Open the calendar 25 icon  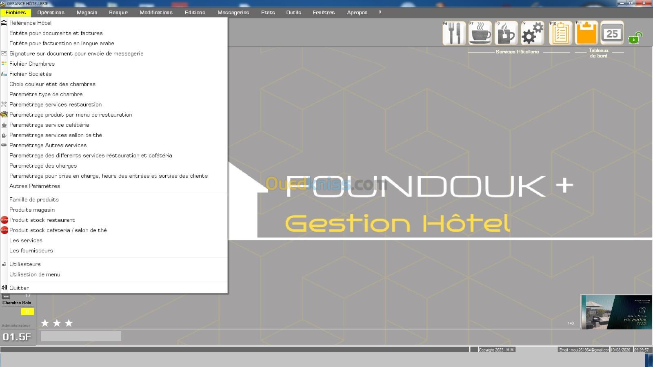(x=612, y=33)
